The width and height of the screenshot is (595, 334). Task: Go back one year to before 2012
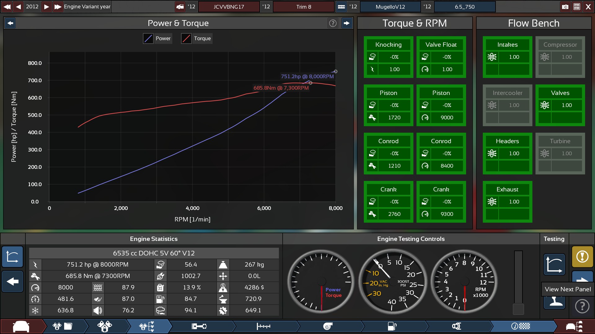19,6
